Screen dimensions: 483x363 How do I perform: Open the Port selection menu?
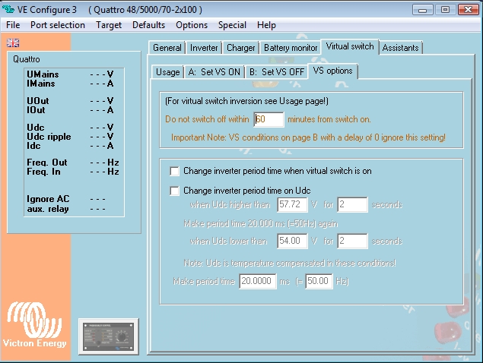tap(58, 25)
